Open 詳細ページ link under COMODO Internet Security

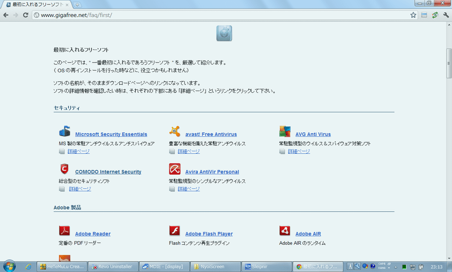[80, 189]
